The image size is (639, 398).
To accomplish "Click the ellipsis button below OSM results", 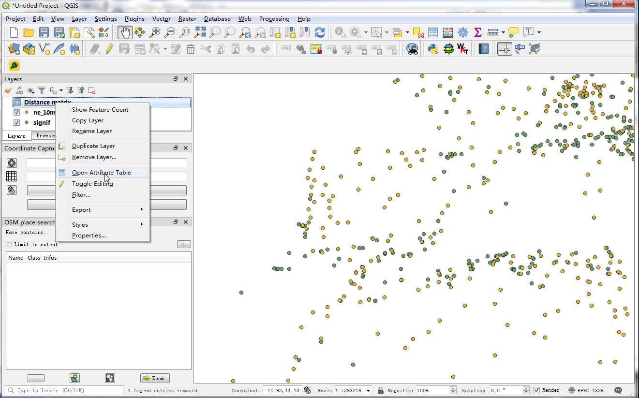I will click(36, 378).
